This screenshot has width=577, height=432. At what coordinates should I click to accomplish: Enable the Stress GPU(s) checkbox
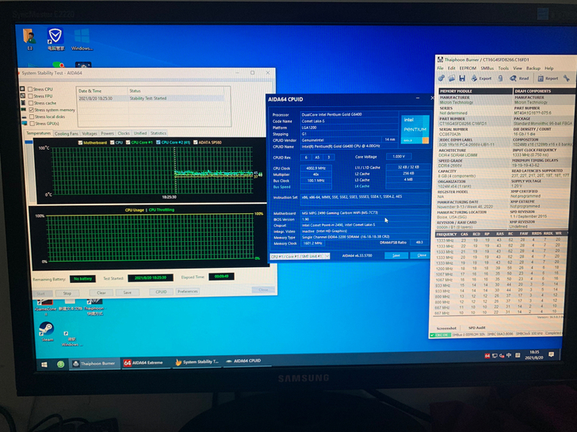32,124
